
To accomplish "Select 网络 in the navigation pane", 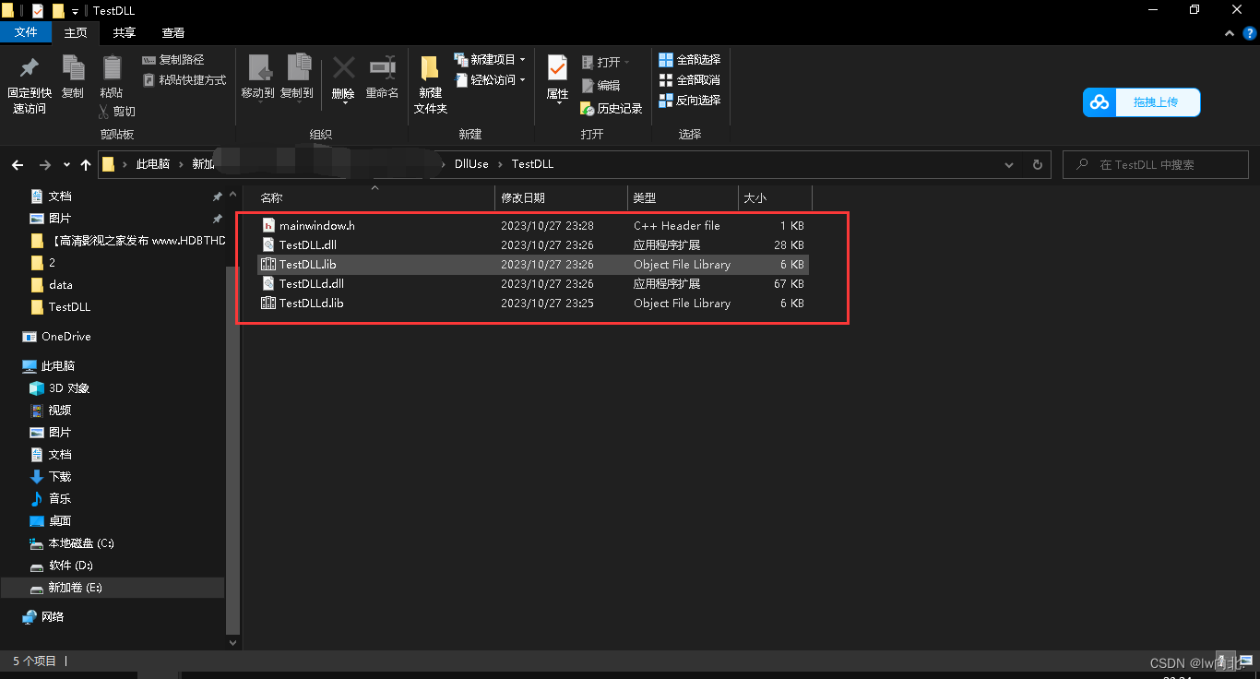I will (x=53, y=617).
